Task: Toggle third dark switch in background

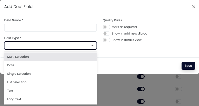Action: pos(141,101)
